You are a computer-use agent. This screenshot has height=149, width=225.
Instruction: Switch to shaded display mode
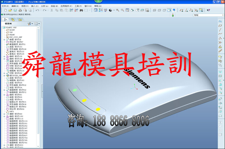point(169,10)
